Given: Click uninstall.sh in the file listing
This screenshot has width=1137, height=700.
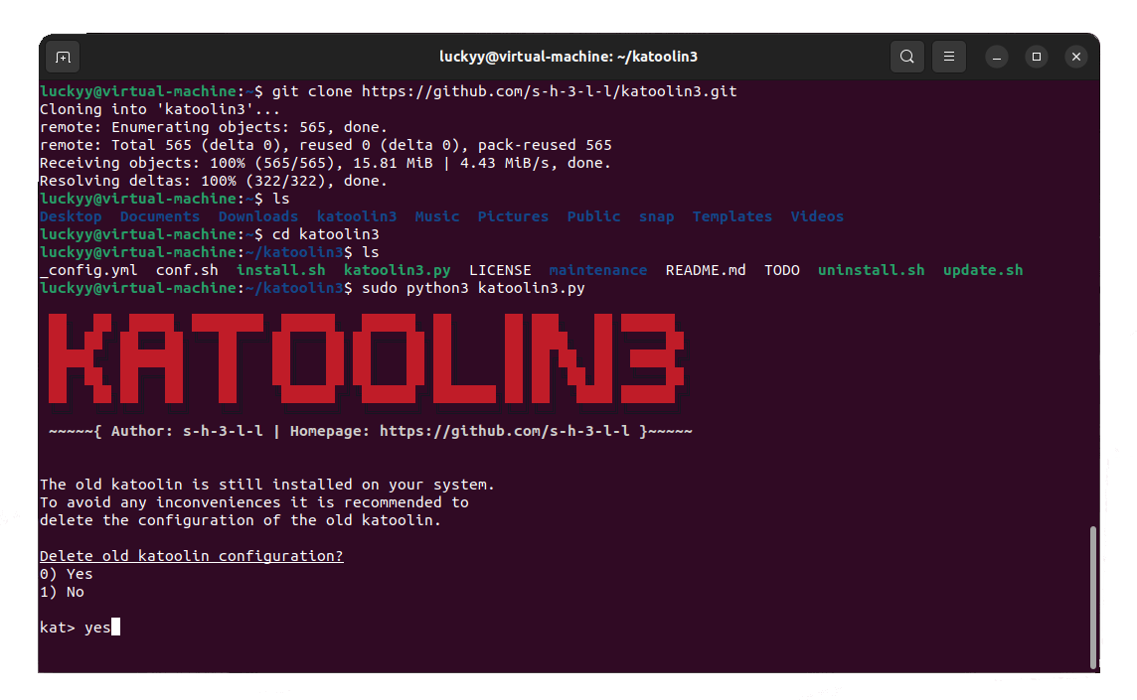Looking at the screenshot, I should pyautogui.click(x=871, y=270).
